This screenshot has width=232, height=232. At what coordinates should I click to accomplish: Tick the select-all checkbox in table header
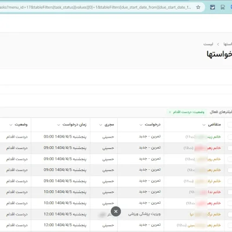(230, 125)
